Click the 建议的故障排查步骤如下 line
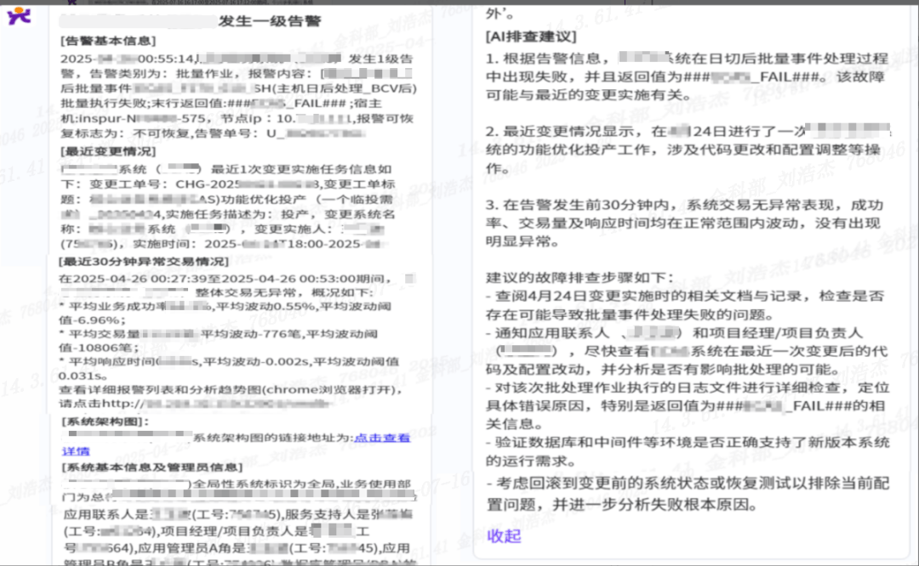919x566 pixels. (579, 278)
